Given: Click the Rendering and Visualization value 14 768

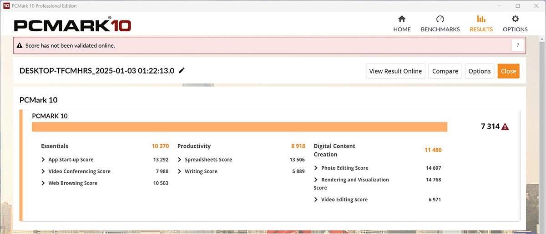Looking at the screenshot, I should coord(433,180).
